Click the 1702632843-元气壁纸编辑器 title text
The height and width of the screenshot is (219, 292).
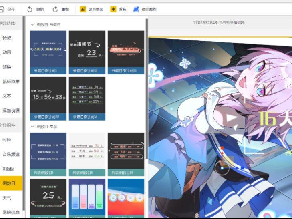(x=219, y=23)
